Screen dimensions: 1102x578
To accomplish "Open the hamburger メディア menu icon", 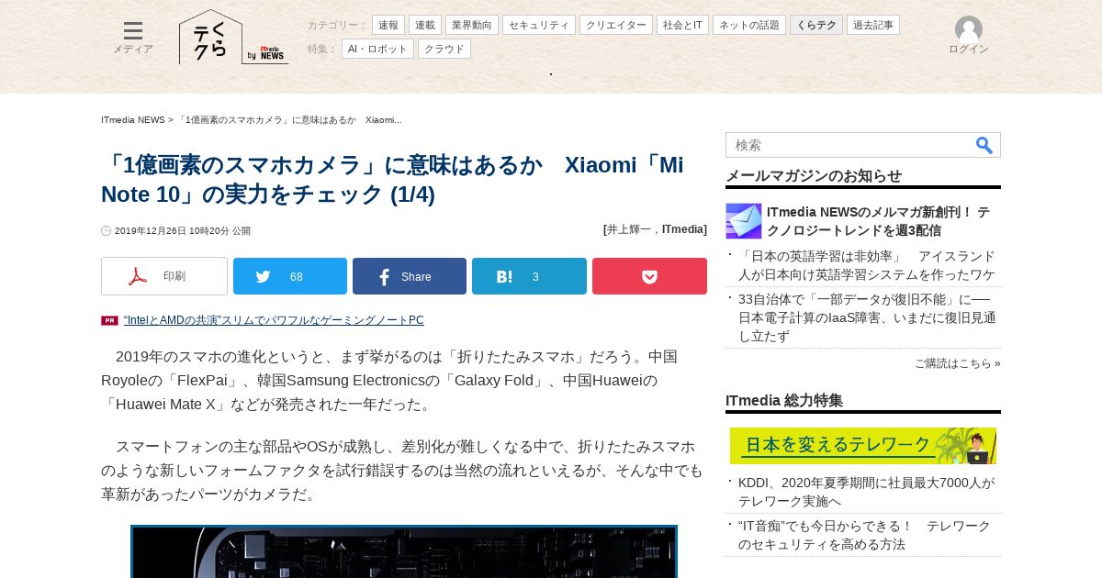I will click(x=133, y=31).
